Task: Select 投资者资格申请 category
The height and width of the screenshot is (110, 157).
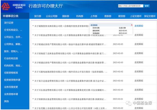Action: pos(12,80)
